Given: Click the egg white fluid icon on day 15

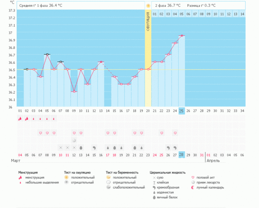Looking at the screenshot, I should point(114,148).
